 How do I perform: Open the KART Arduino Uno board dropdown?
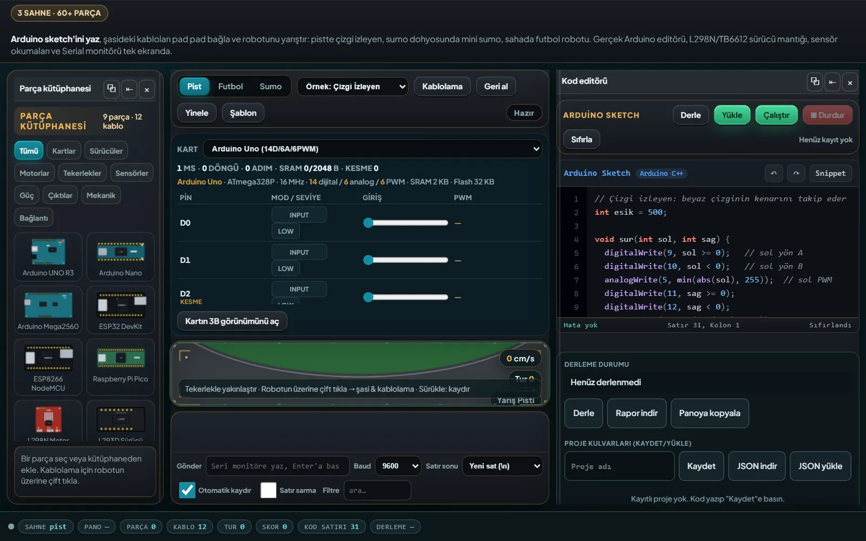point(373,149)
